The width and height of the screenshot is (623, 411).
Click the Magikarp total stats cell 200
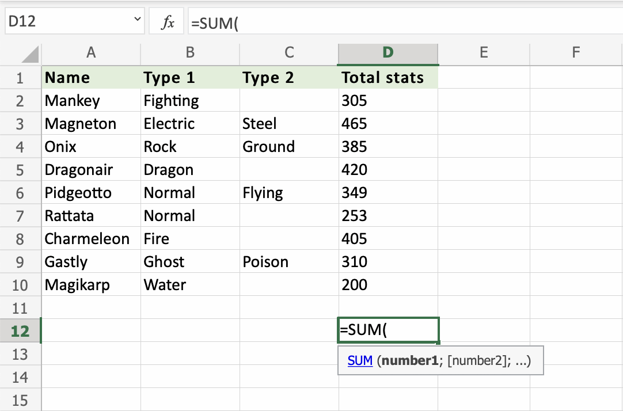click(354, 285)
